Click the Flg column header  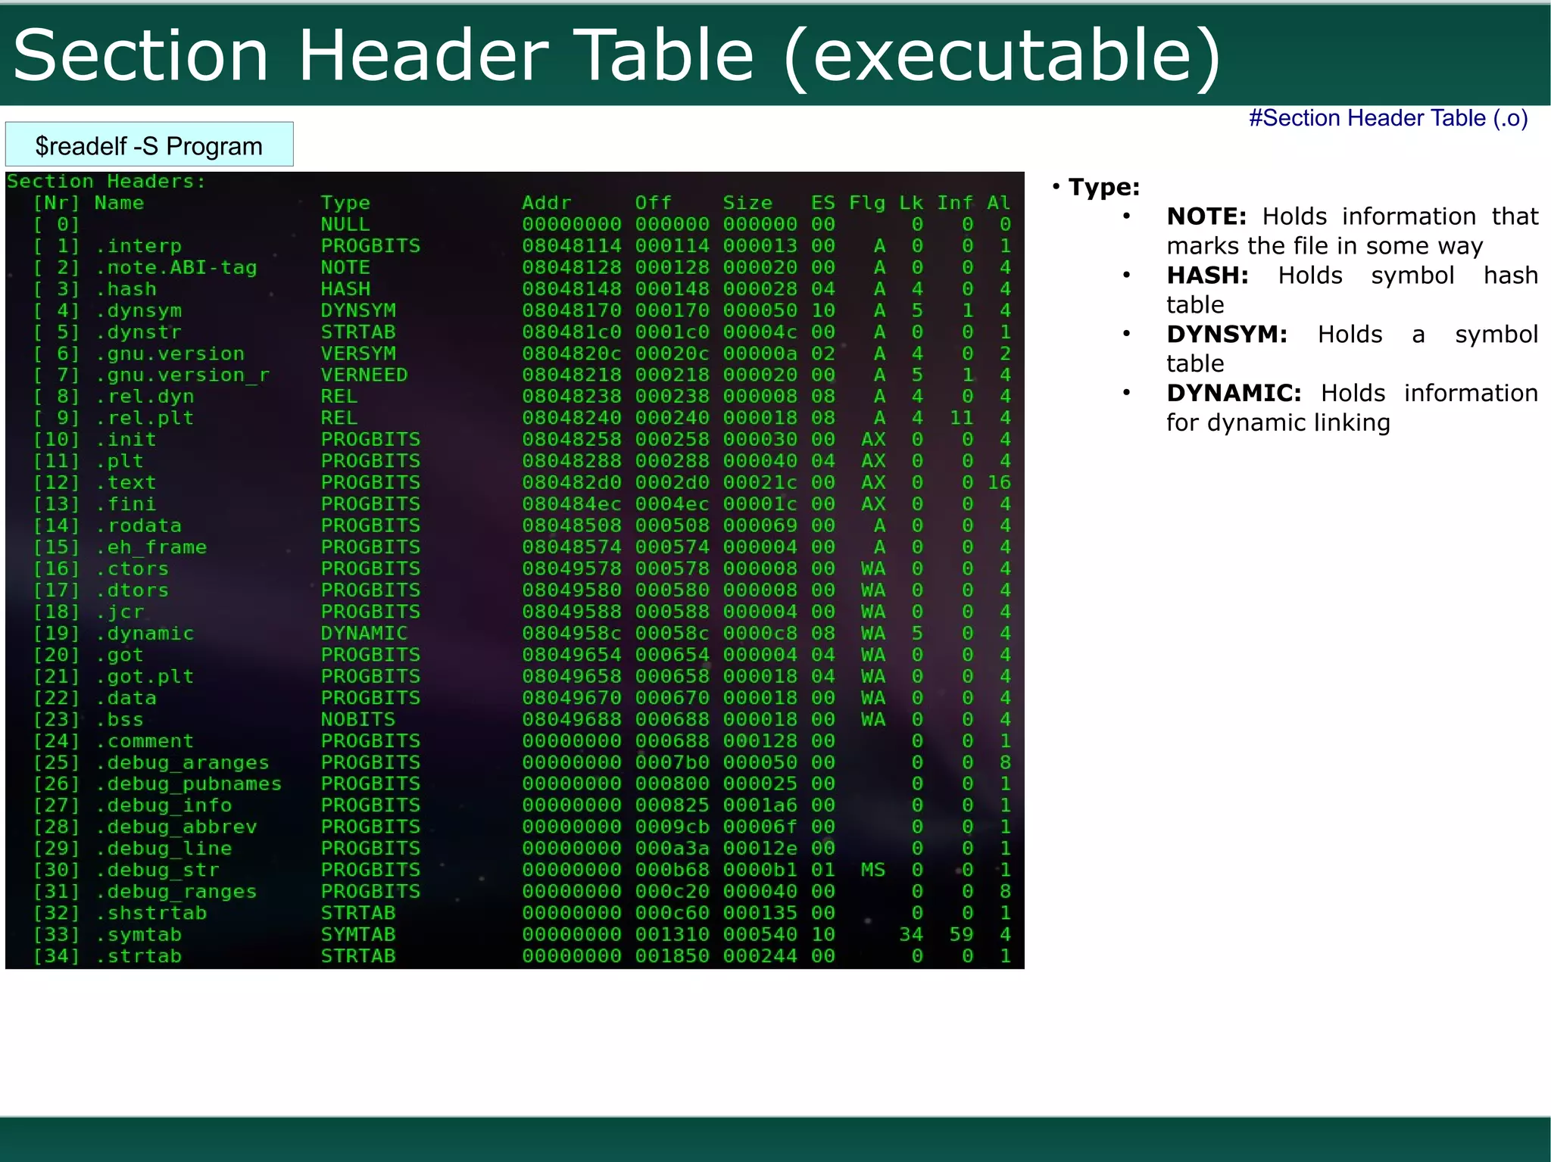click(x=867, y=203)
